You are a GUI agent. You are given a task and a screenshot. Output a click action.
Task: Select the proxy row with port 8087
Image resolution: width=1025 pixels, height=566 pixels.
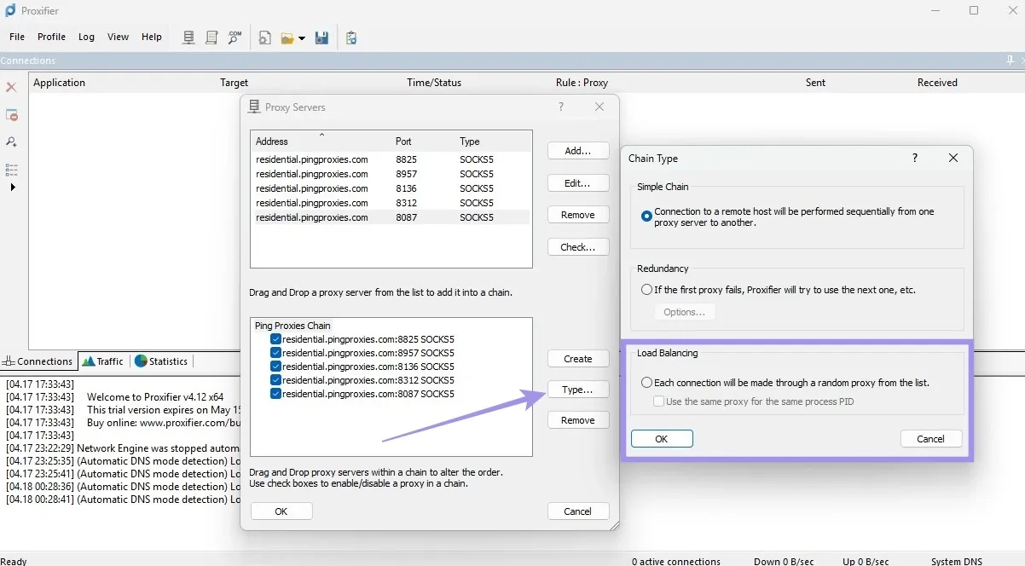click(x=391, y=217)
